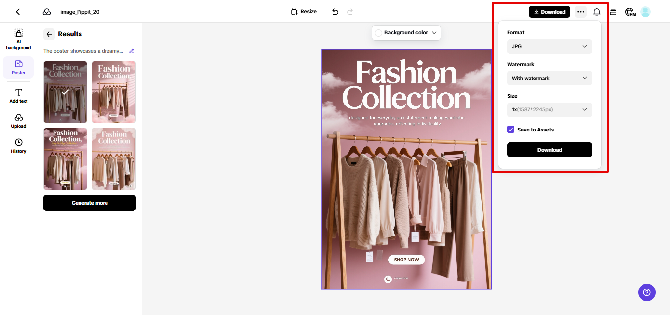Click the poster prompt description text

point(83,51)
